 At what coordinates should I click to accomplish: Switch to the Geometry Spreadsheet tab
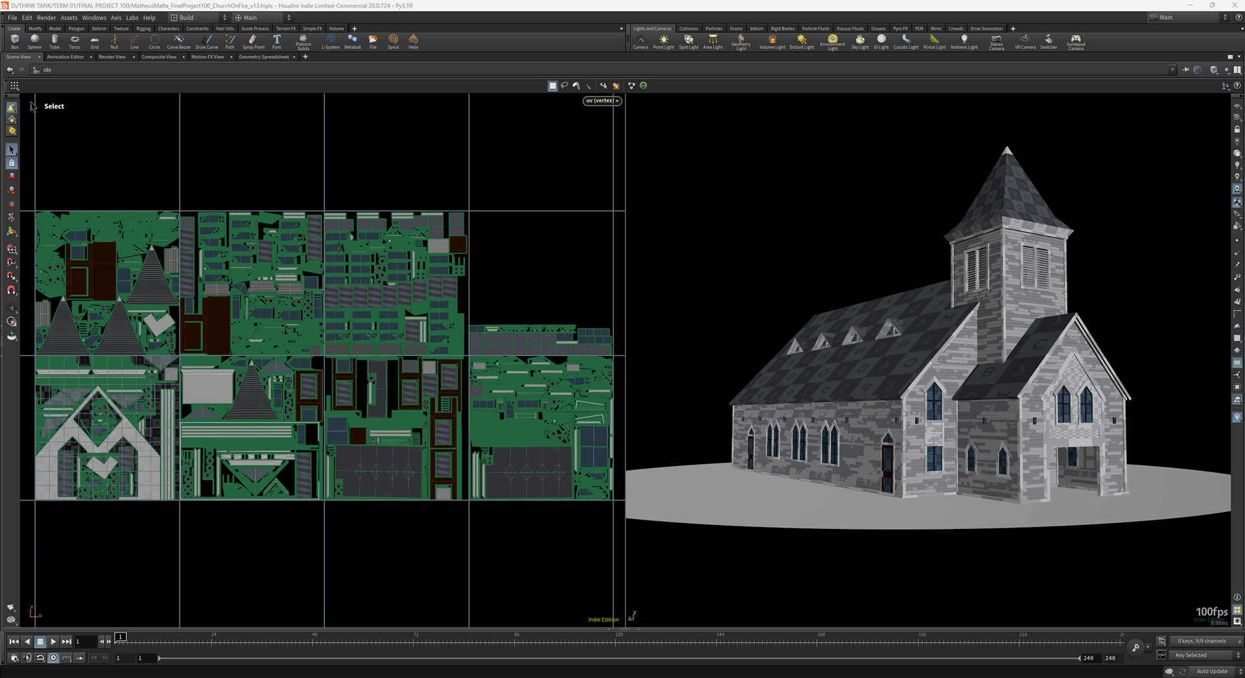pos(264,57)
